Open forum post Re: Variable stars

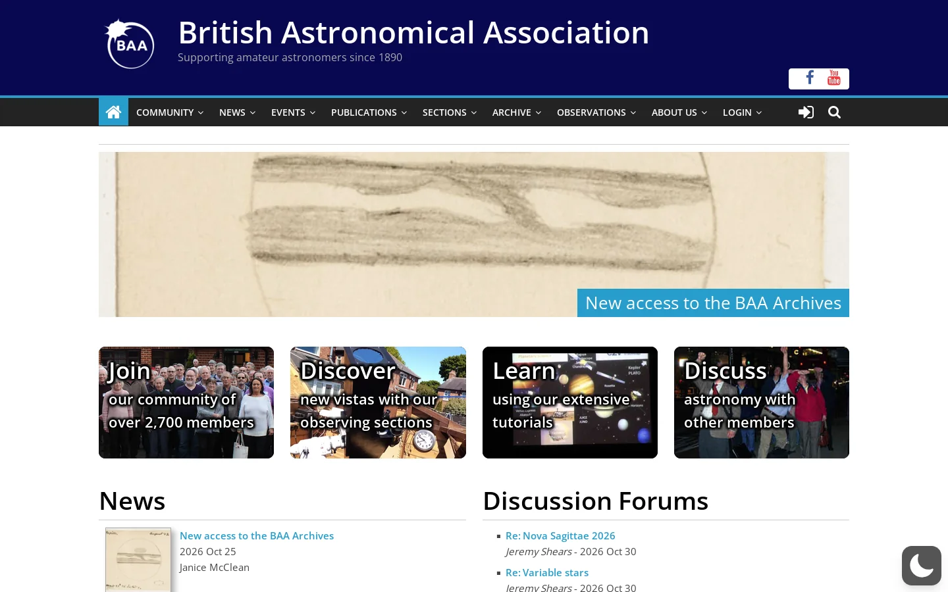click(x=547, y=572)
